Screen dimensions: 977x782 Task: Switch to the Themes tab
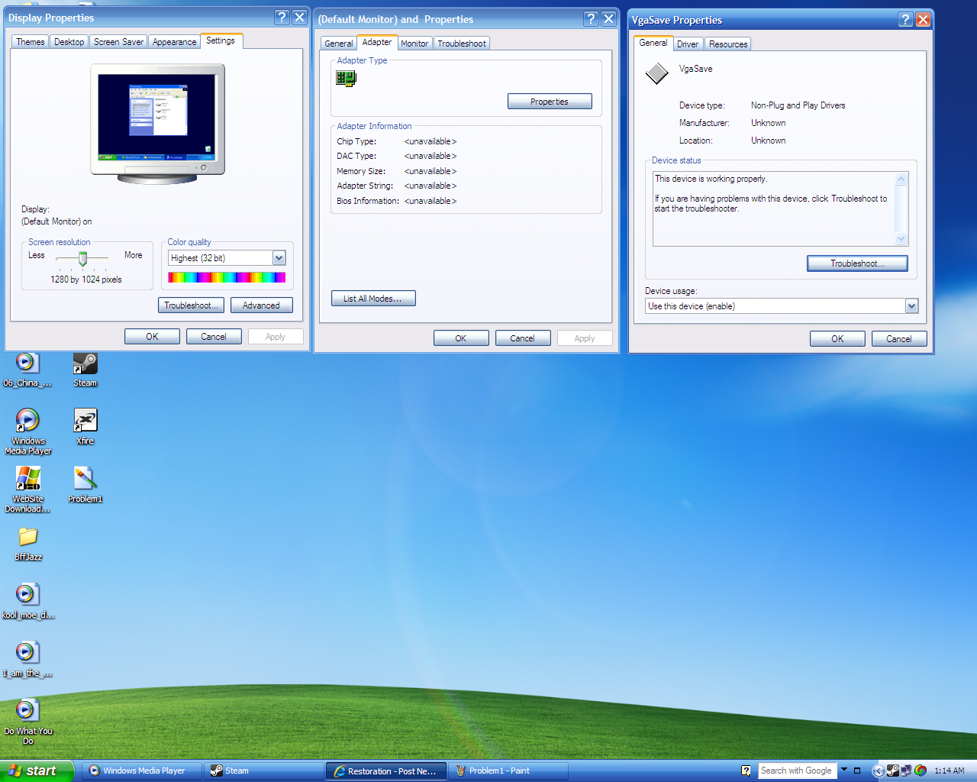click(31, 42)
